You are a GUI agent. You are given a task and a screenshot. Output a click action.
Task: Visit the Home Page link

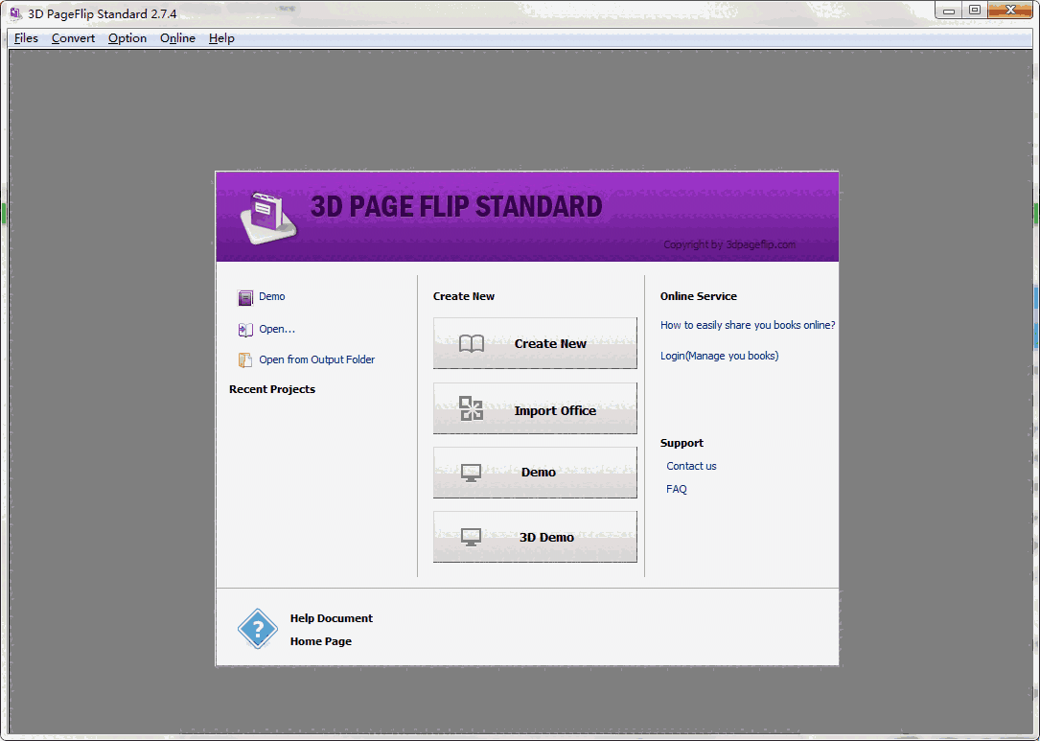[320, 641]
